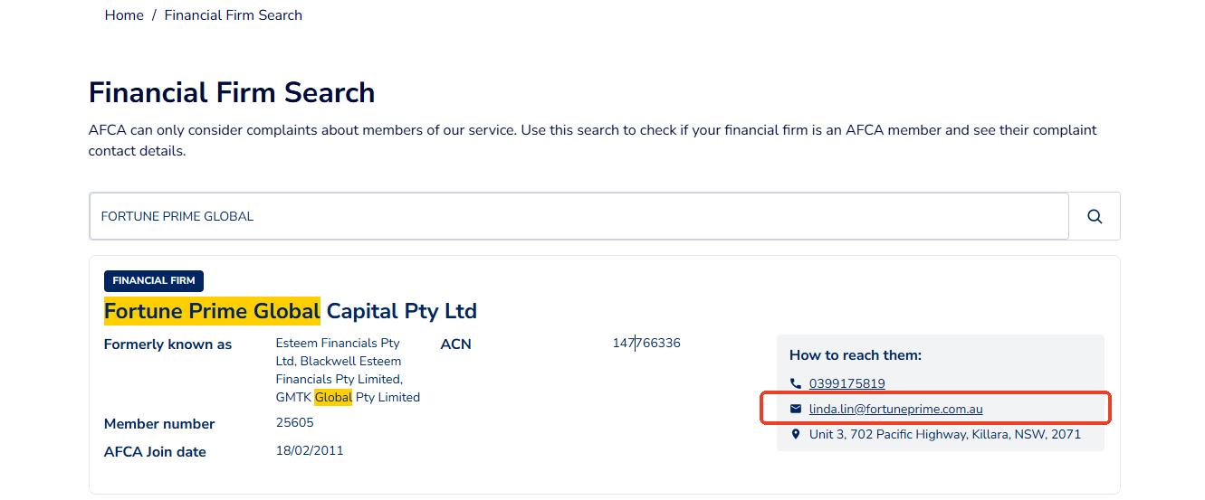Go to Home via breadcrumb
This screenshot has width=1205, height=500.
pos(124,15)
